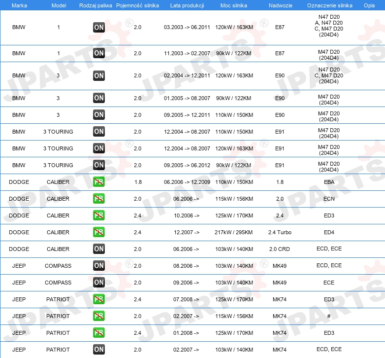This screenshot has height=358, width=385.
Task: Click the Moc silnika column header
Action: (x=234, y=5)
